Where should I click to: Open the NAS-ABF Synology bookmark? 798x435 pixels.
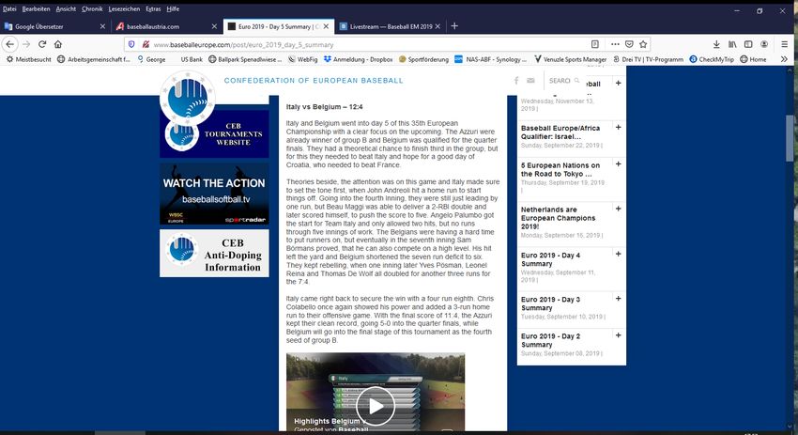(491, 59)
